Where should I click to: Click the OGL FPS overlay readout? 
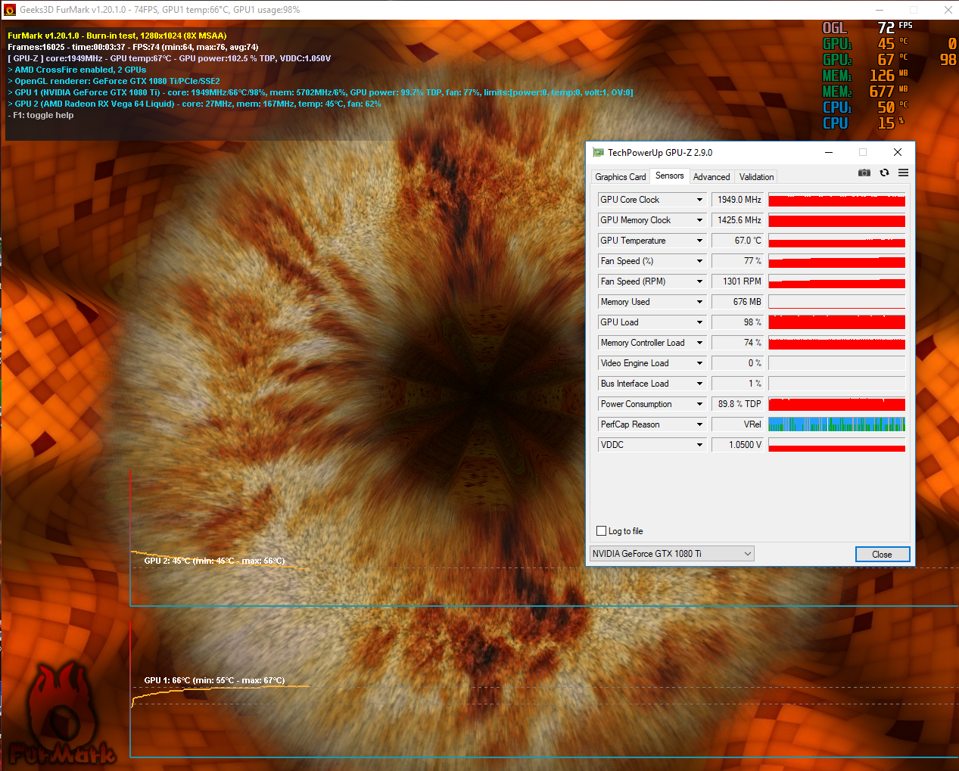tap(867, 27)
